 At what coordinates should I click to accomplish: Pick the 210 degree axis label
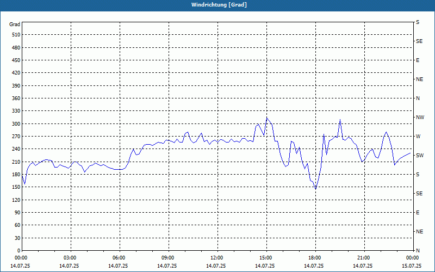click(16, 162)
